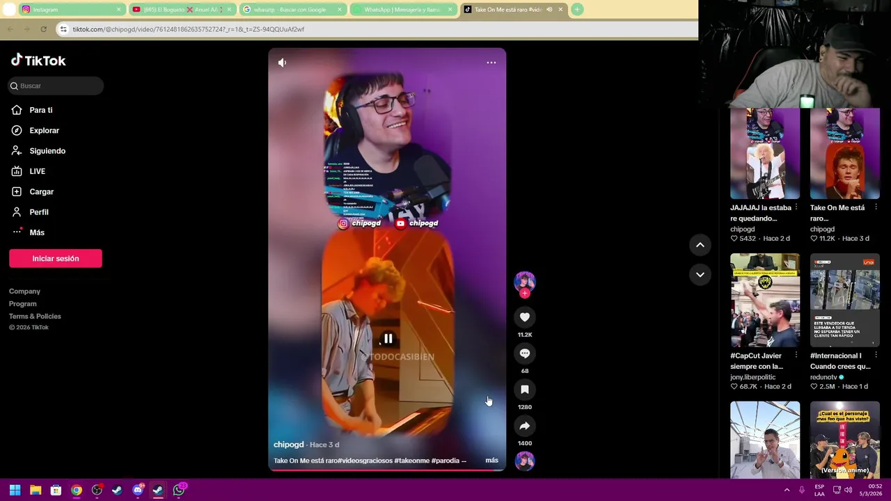Open the Perfil page
The image size is (891, 501).
click(29, 212)
